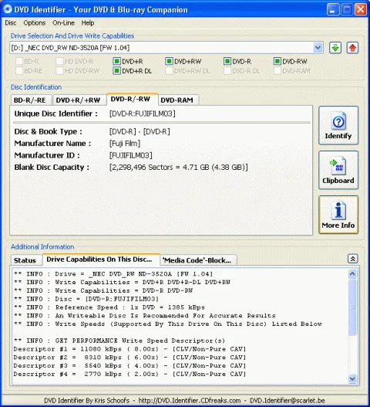Click the Disc & Book Type value
This screenshot has height=407, width=370.
(140, 131)
